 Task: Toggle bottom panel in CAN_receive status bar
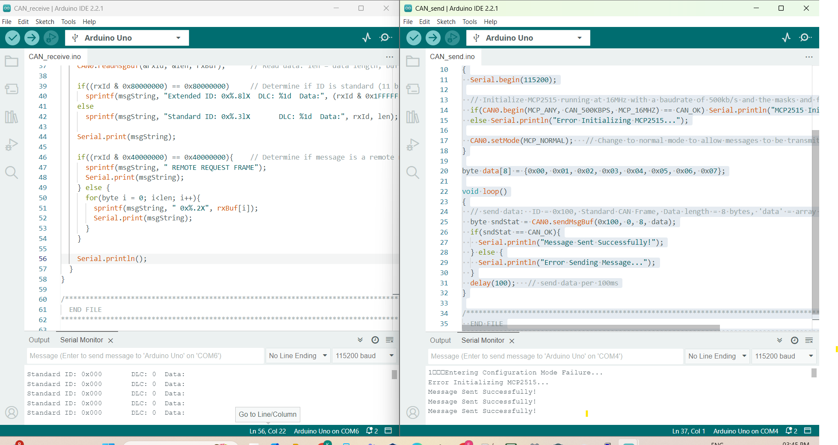click(388, 431)
